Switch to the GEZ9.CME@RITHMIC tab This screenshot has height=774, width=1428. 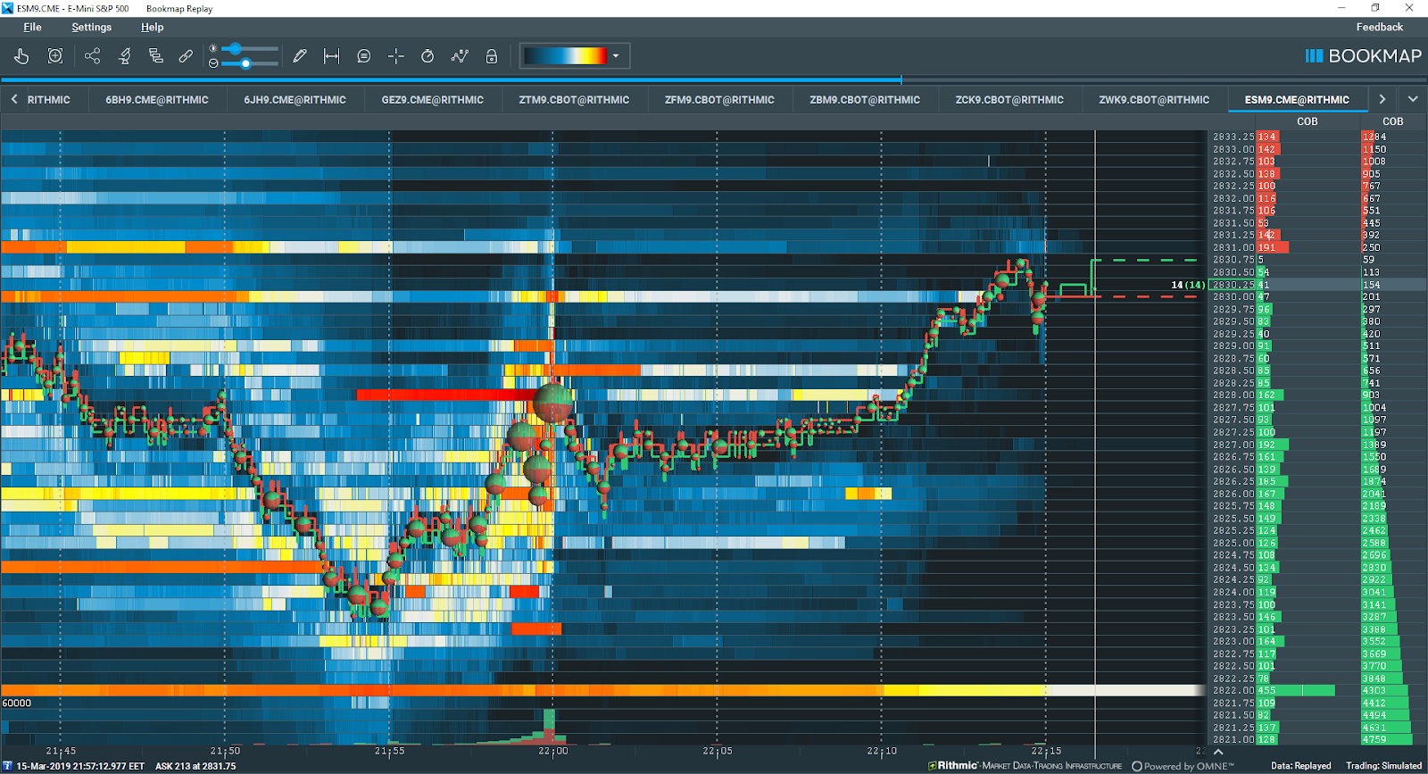pos(432,100)
